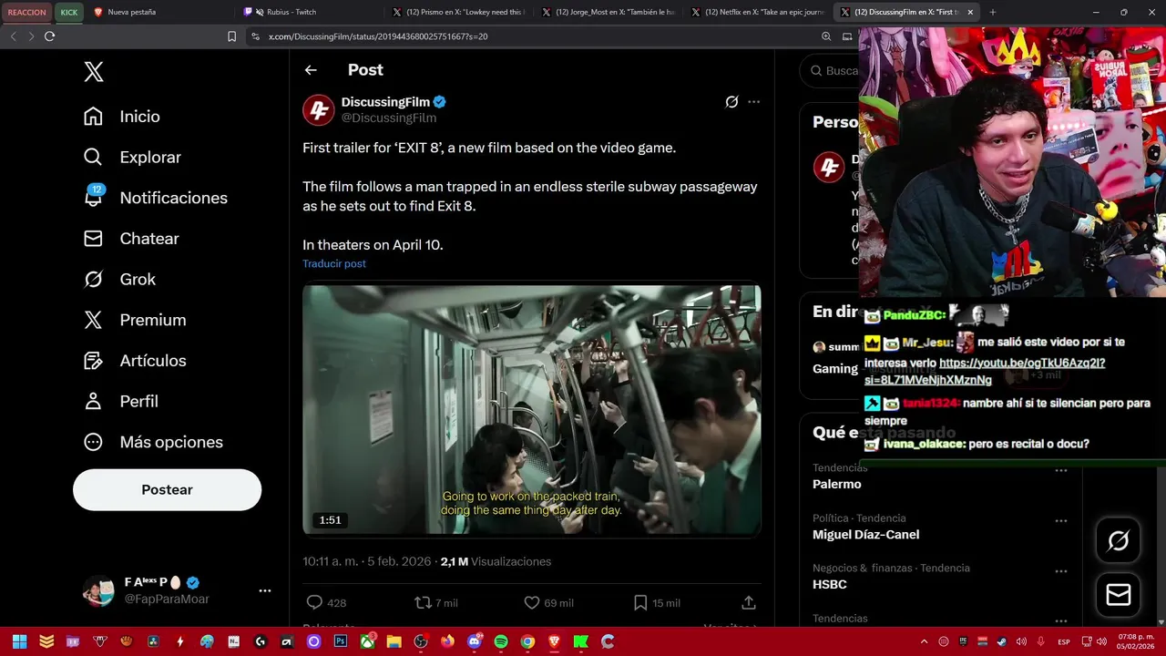Open Xbox app from the taskbar

(367, 641)
